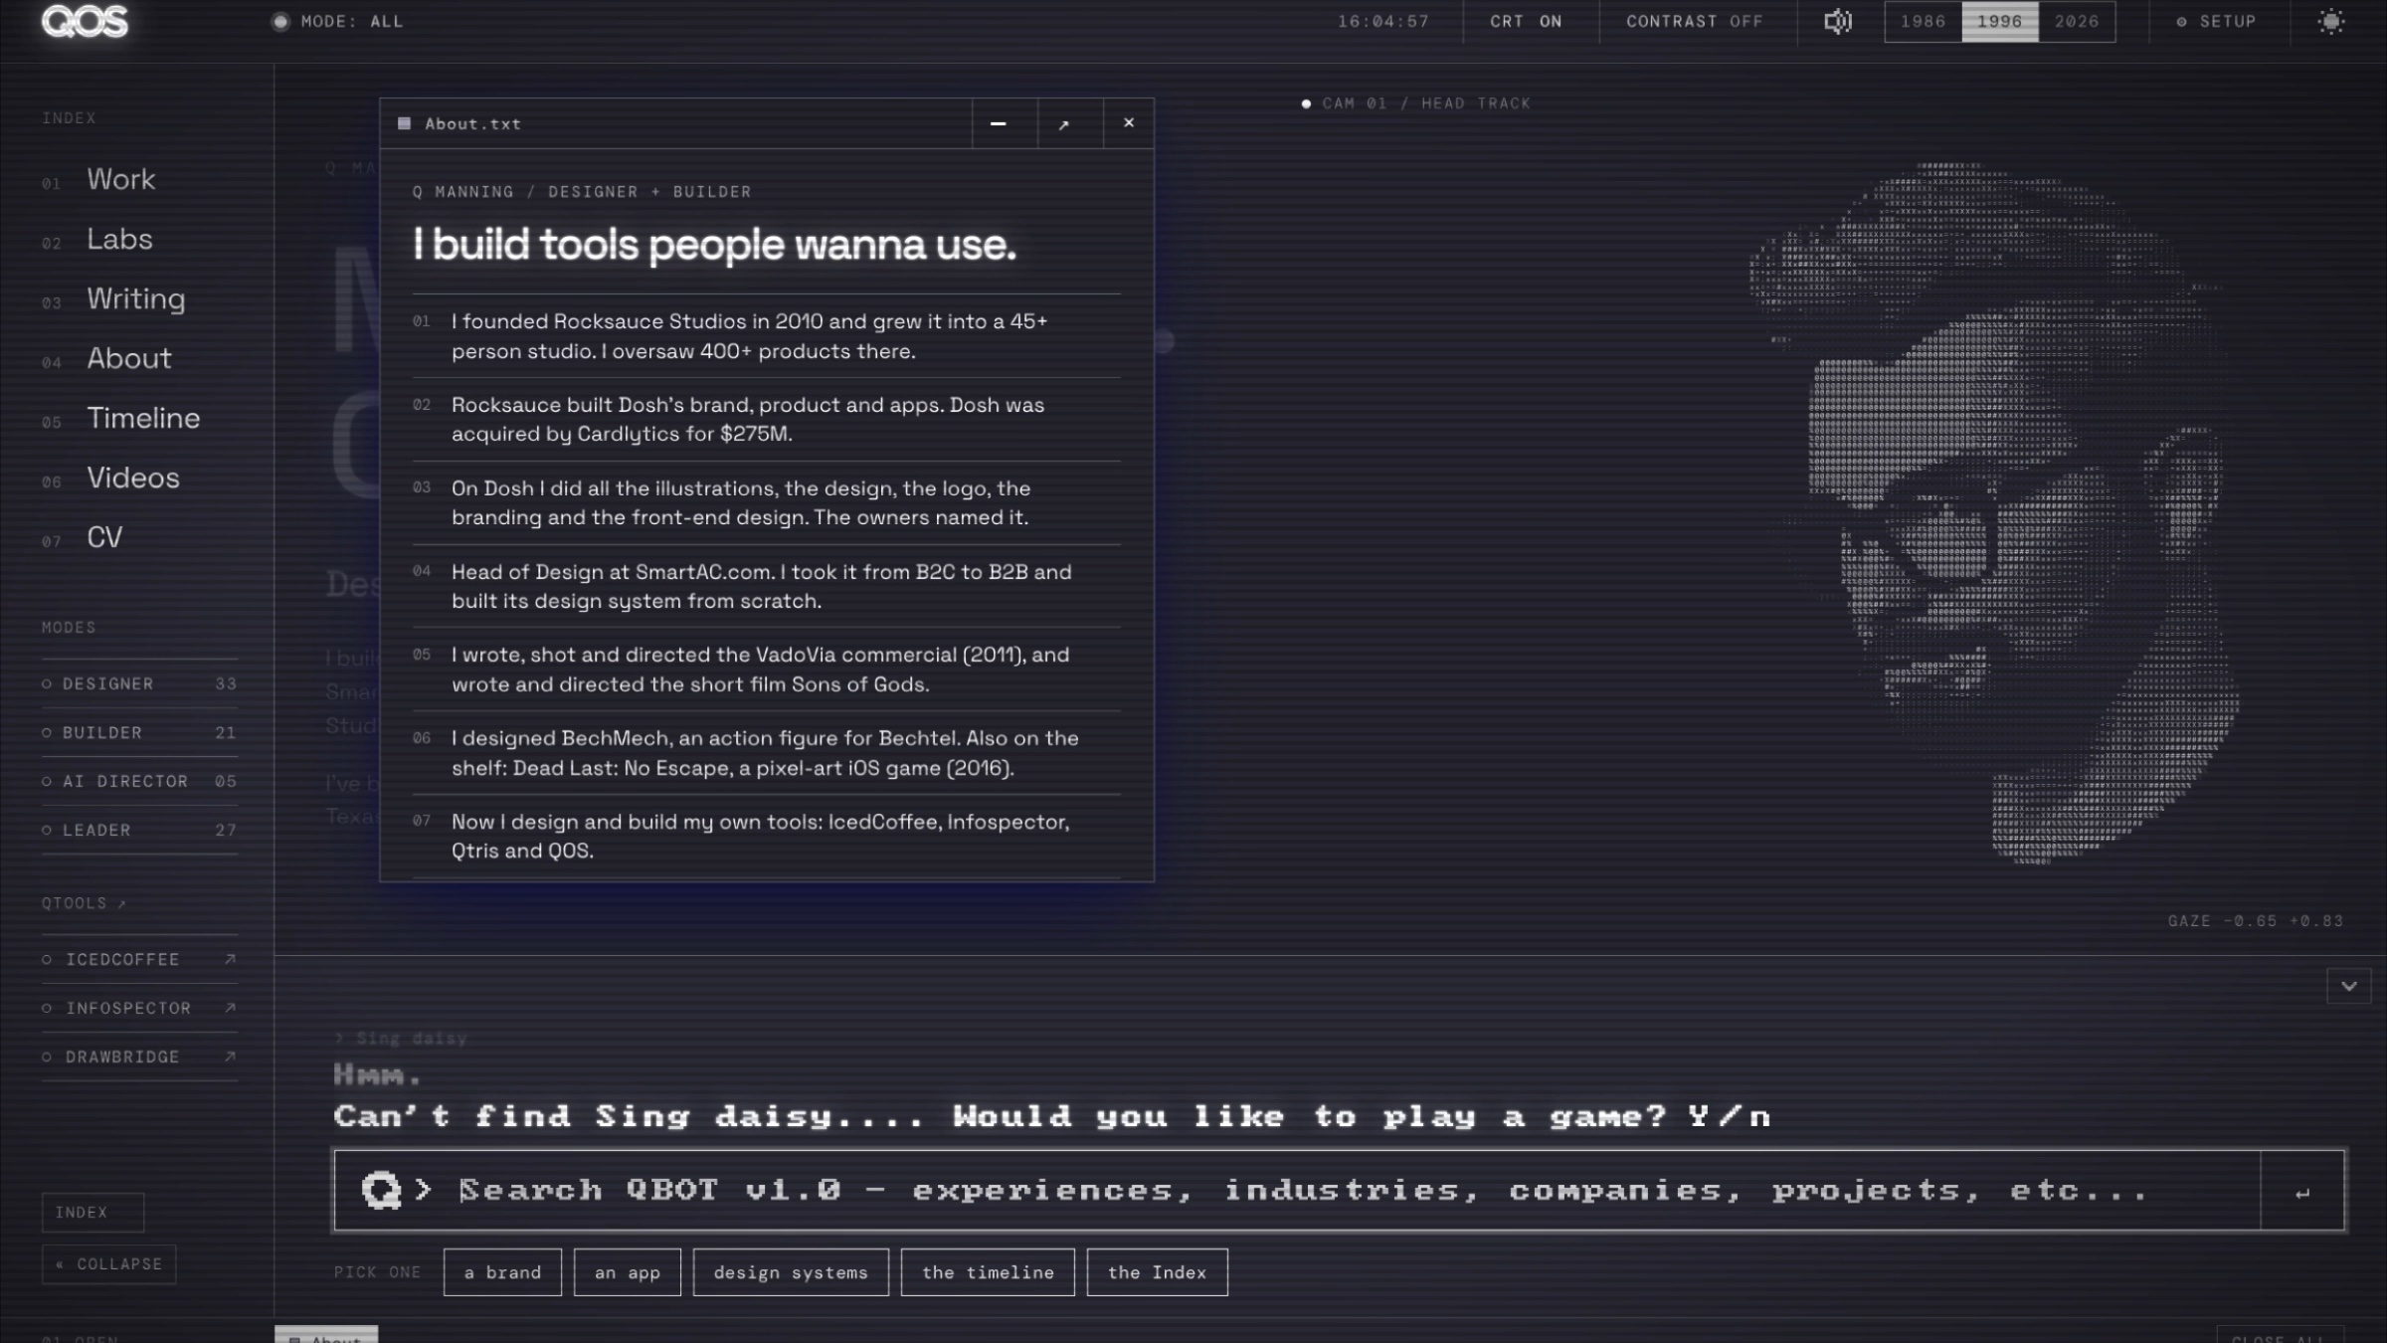Open the SETUP menu

click(x=2216, y=21)
